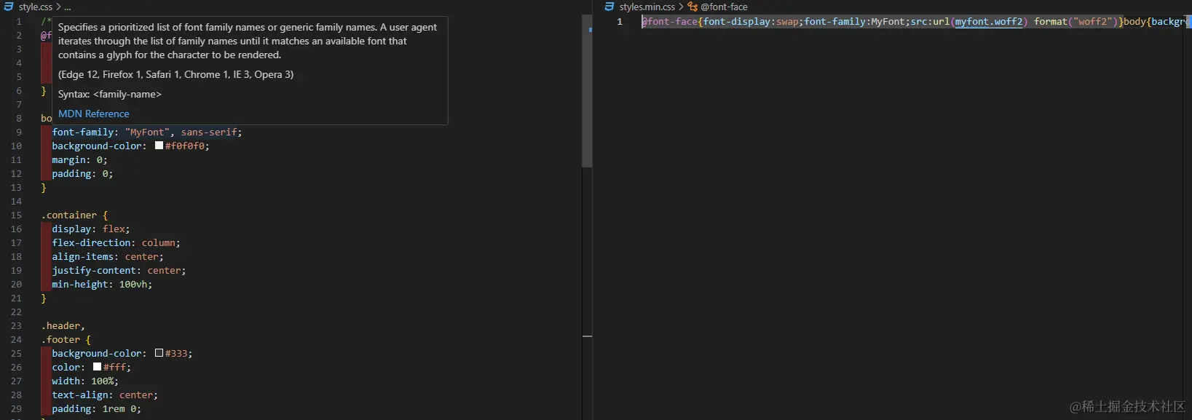Click the style.css file icon in breadcrumb
Screen dimensions: 1192x420
pos(9,7)
